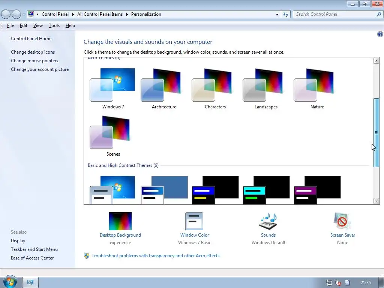384x288 pixels.
Task: Click the Control Panel taskbar button
Action: pyautogui.click(x=30, y=282)
